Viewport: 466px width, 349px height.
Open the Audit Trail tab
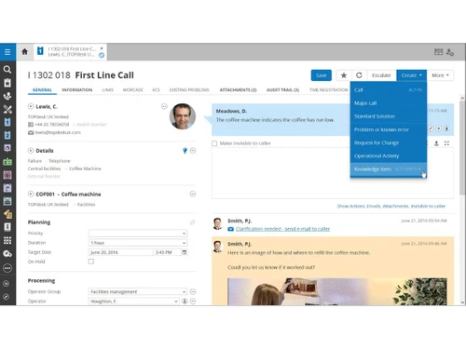pyautogui.click(x=282, y=90)
